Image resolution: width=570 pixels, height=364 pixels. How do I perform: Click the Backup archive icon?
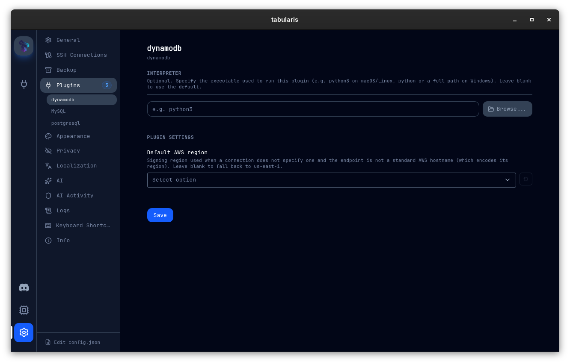point(48,70)
